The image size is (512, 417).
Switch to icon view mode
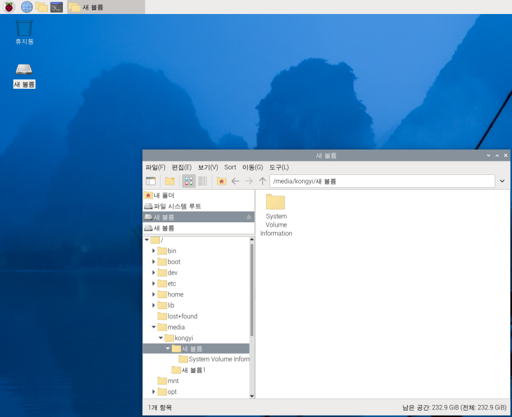(x=189, y=181)
